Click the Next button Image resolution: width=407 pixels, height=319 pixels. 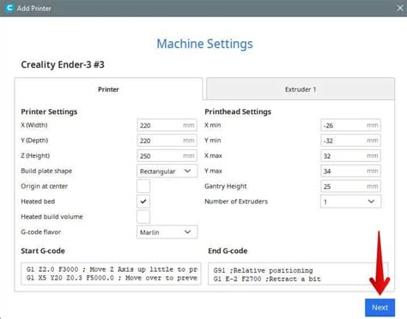380,308
